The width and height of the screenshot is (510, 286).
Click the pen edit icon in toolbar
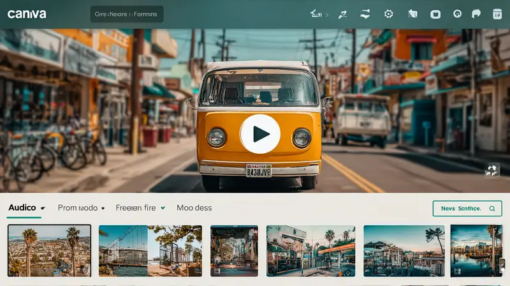(x=342, y=13)
